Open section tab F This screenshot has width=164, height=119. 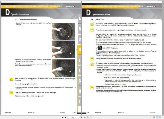[80, 70]
